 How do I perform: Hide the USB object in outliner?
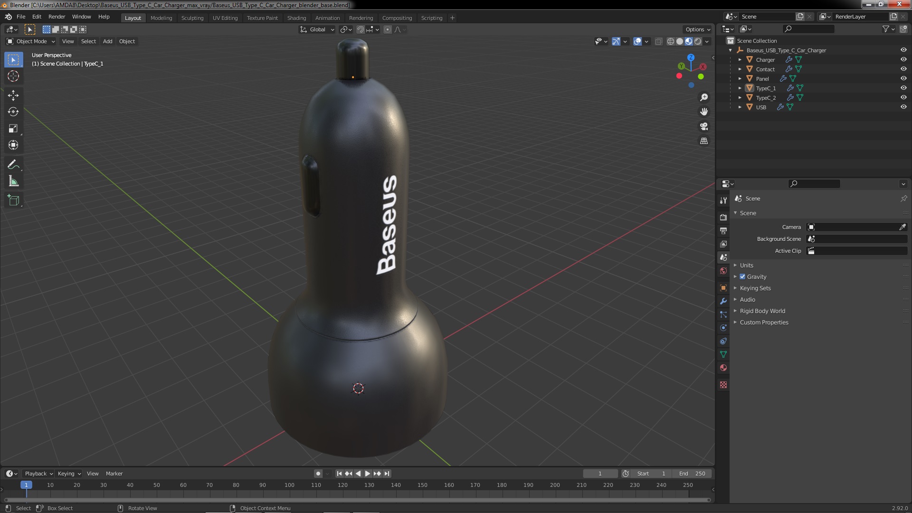pyautogui.click(x=903, y=107)
